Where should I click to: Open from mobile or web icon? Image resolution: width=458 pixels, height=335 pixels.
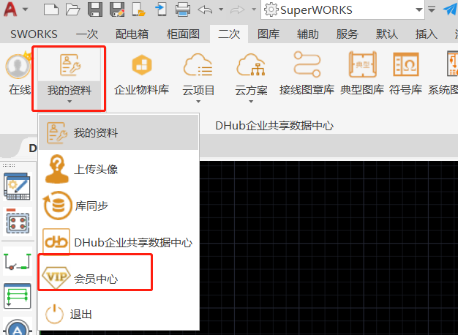point(138,10)
